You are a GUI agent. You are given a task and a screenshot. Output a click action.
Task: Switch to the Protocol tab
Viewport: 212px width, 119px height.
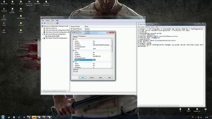[75, 36]
